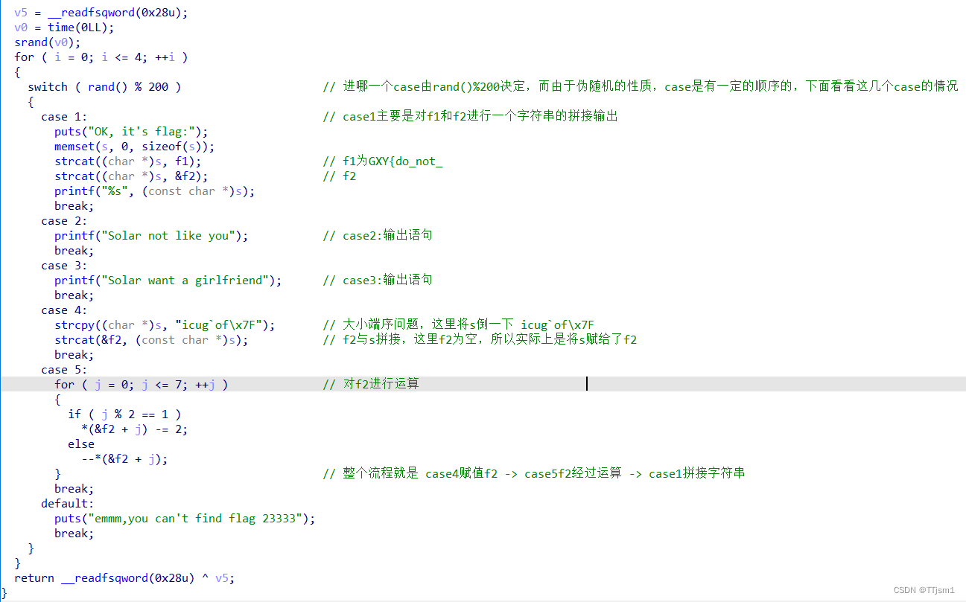This screenshot has width=966, height=602.
Task: Select the comment 'case2:输出语句'
Action: coord(378,236)
